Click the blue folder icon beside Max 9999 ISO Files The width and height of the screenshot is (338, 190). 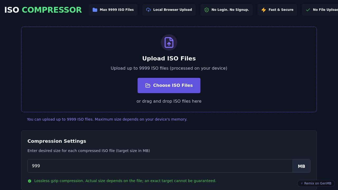tap(95, 10)
